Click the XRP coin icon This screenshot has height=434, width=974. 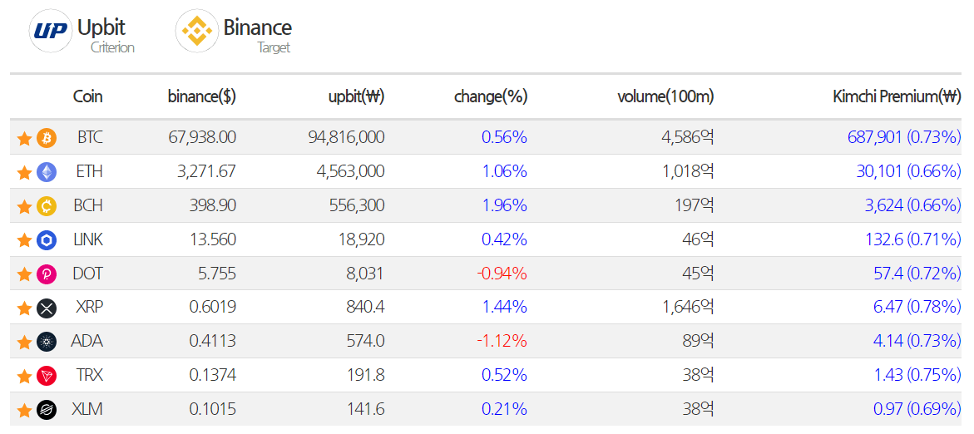click(x=47, y=308)
